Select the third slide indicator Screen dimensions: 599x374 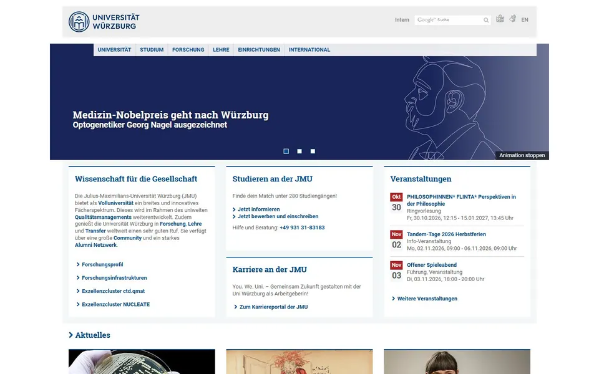tap(313, 151)
